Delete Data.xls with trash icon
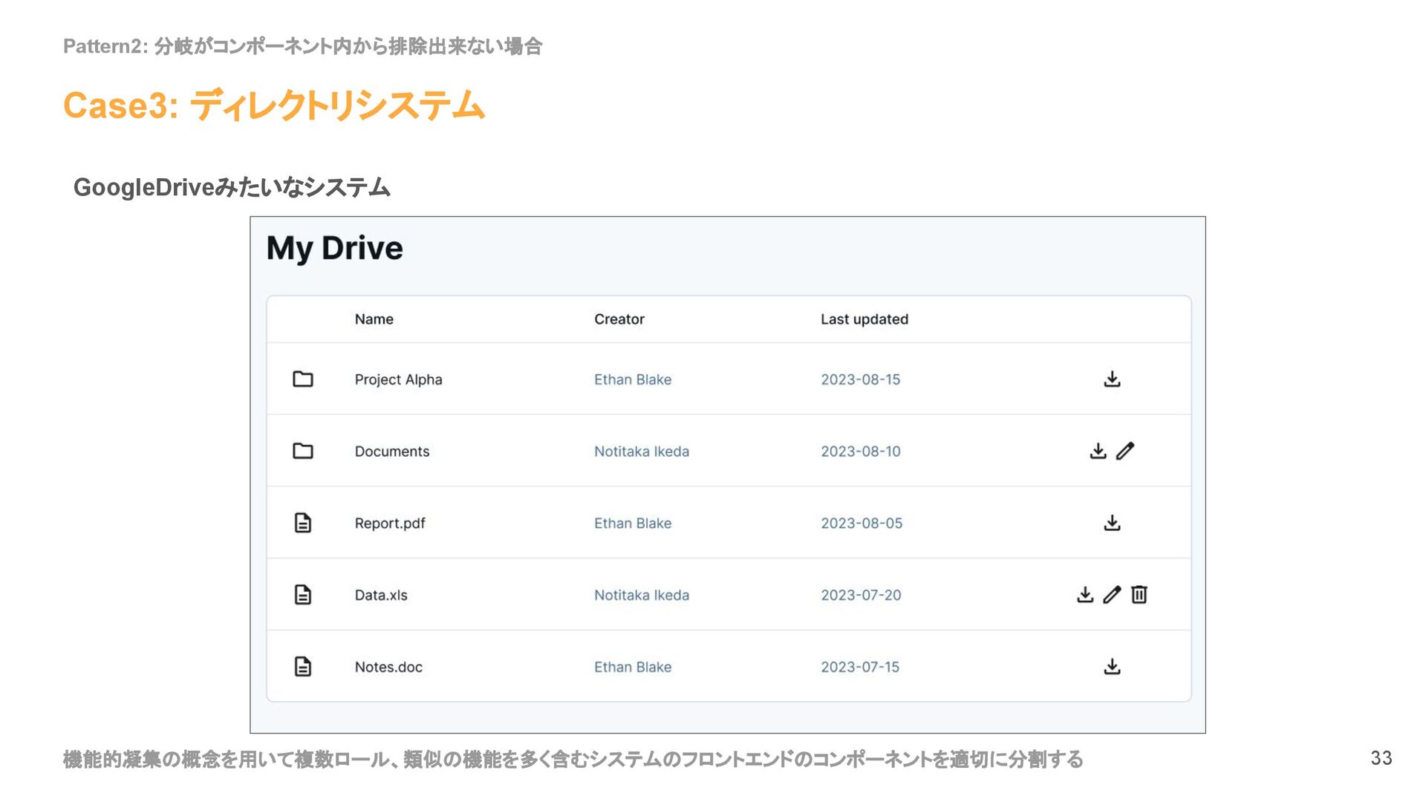 click(x=1139, y=595)
